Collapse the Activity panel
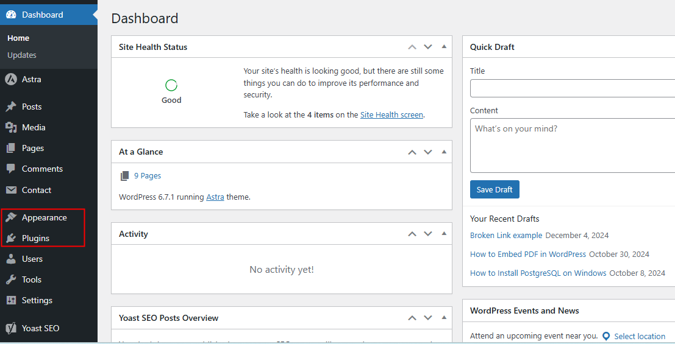The height and width of the screenshot is (344, 675). click(x=444, y=233)
